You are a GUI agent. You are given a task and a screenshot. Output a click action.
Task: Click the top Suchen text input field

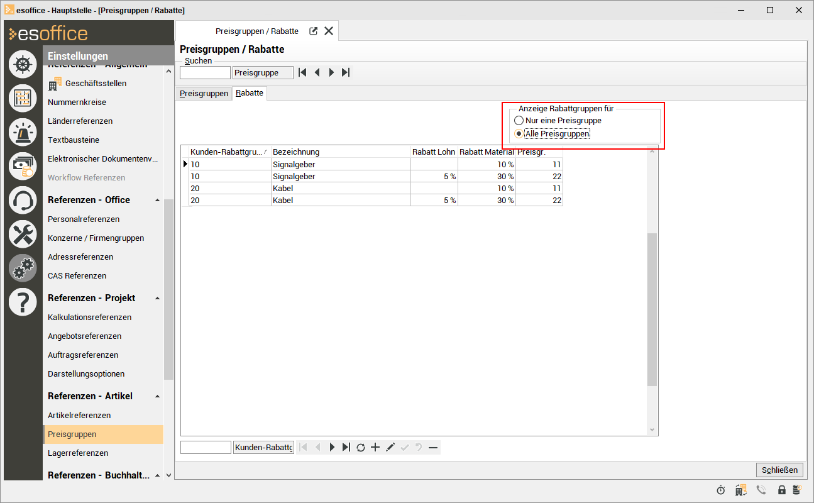tap(205, 72)
